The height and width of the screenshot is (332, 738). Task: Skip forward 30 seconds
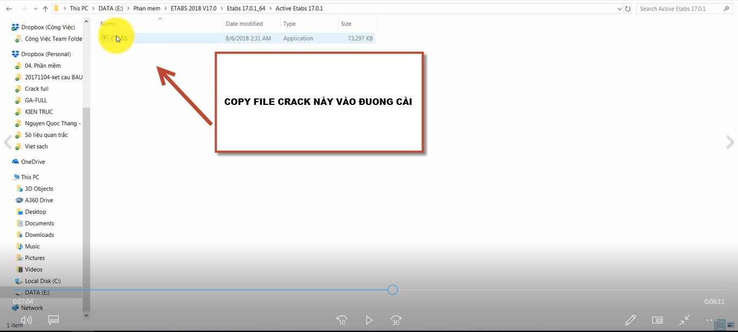point(396,320)
